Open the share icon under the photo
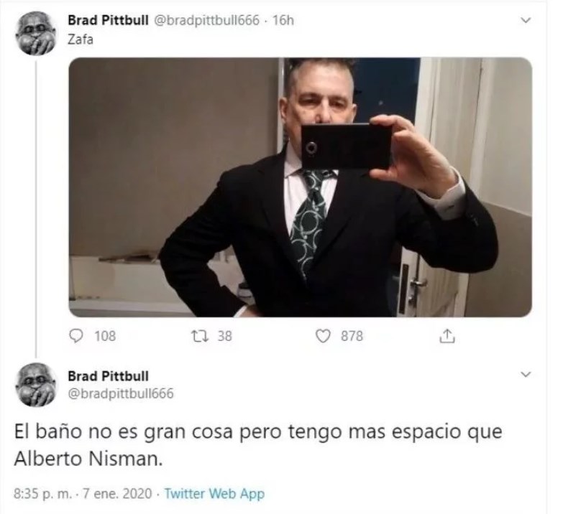Viewport: 563px width, 514px height. (447, 335)
